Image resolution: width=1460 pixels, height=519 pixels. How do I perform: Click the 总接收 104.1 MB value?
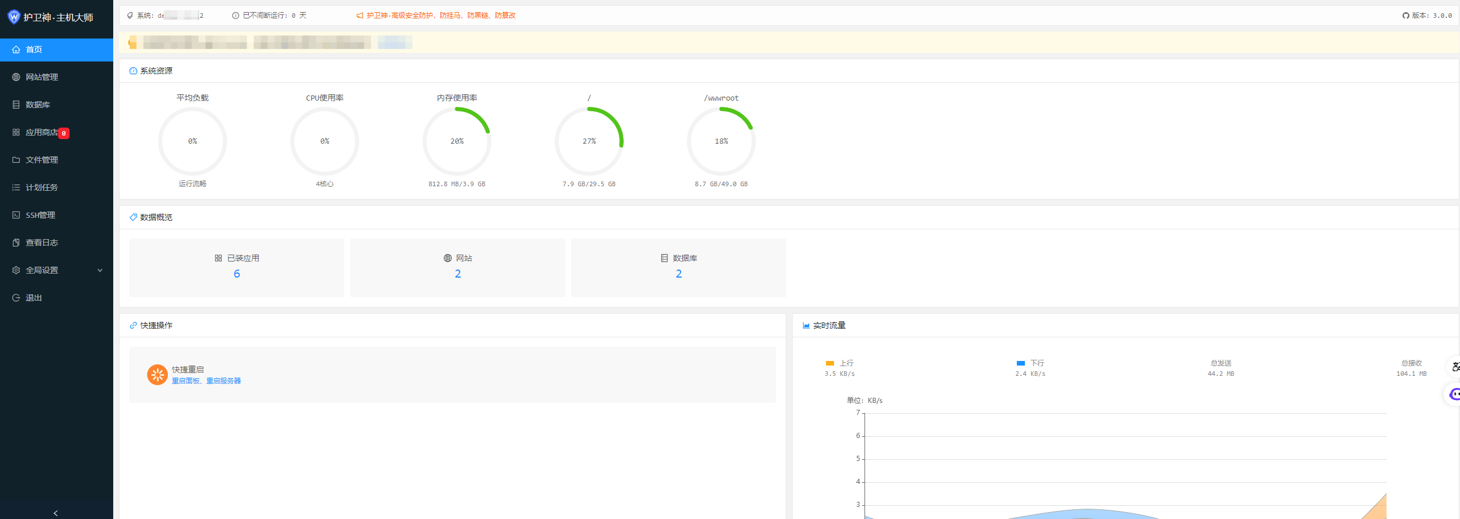point(1412,374)
